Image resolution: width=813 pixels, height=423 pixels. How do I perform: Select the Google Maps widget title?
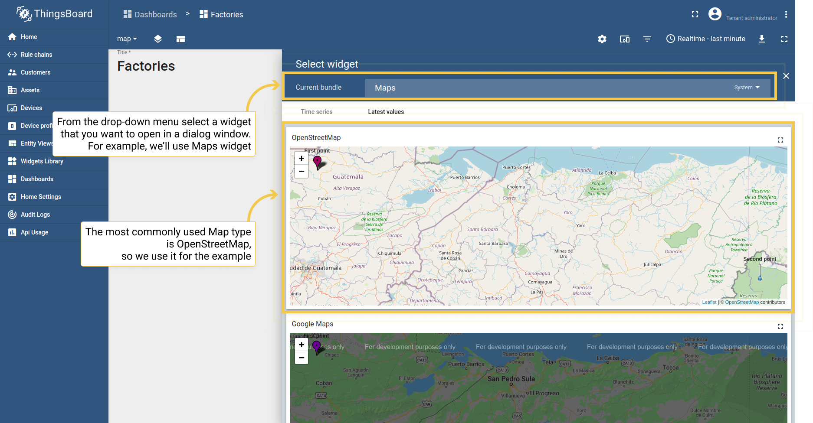coord(312,324)
